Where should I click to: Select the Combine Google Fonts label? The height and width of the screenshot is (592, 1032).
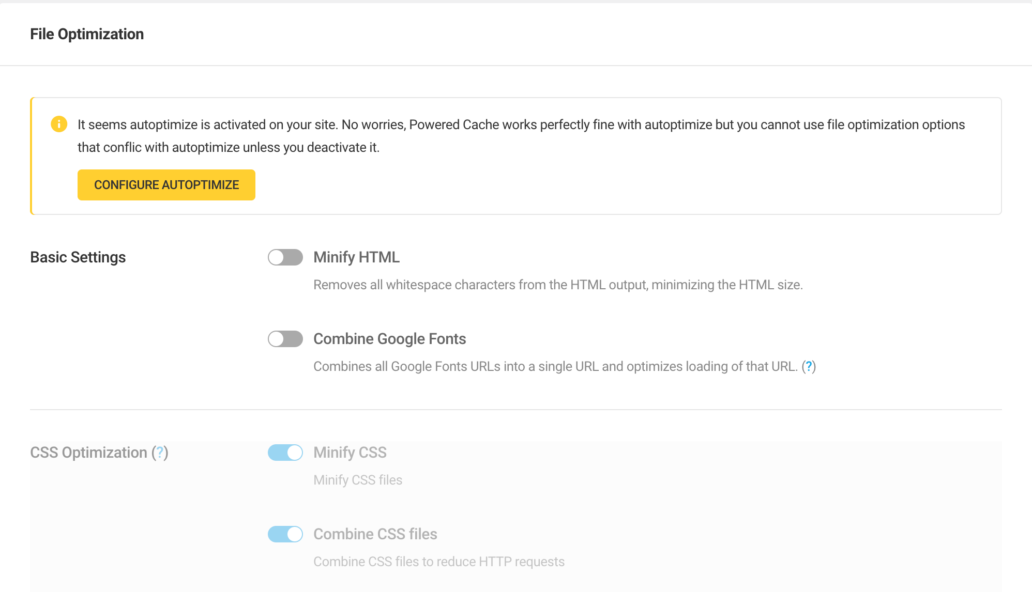coord(389,339)
